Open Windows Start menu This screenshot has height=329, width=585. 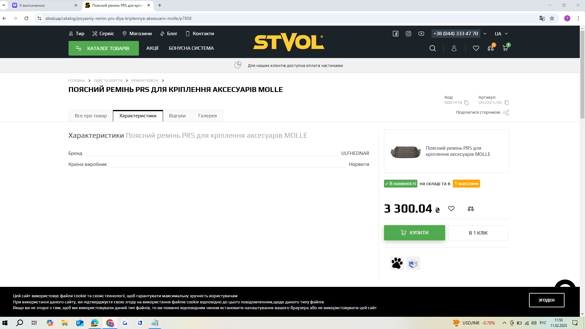point(5,323)
